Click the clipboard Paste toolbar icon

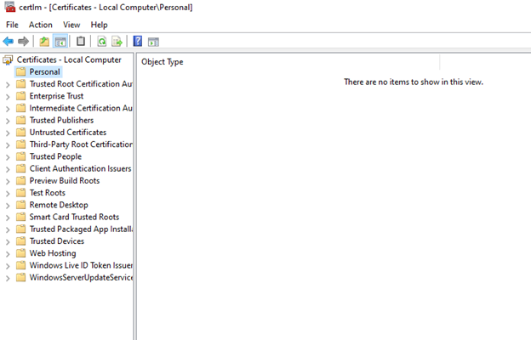coord(80,41)
